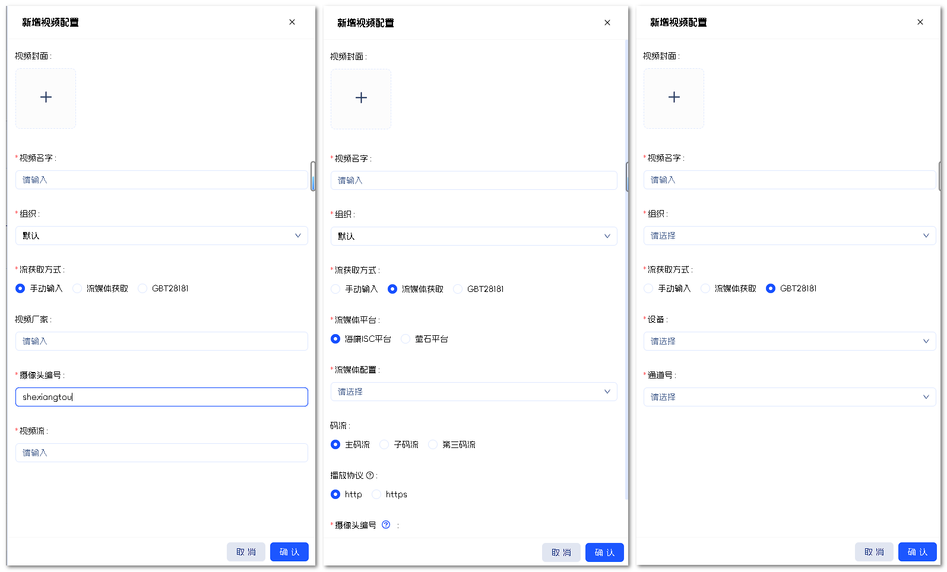Expand 通道号 dropdown

[x=790, y=397]
